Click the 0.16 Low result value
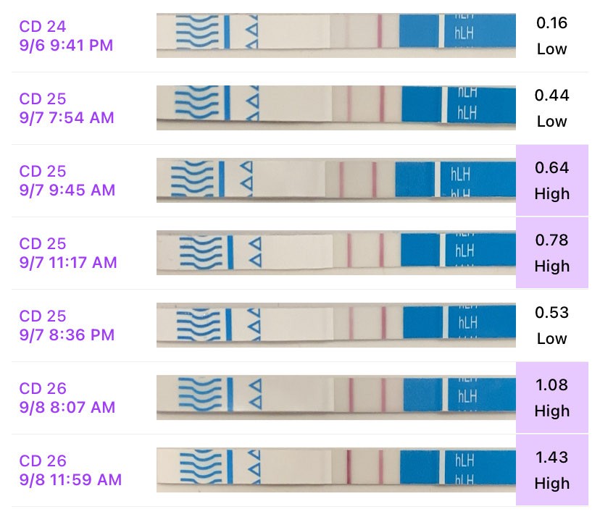The height and width of the screenshot is (525, 600). (x=552, y=36)
